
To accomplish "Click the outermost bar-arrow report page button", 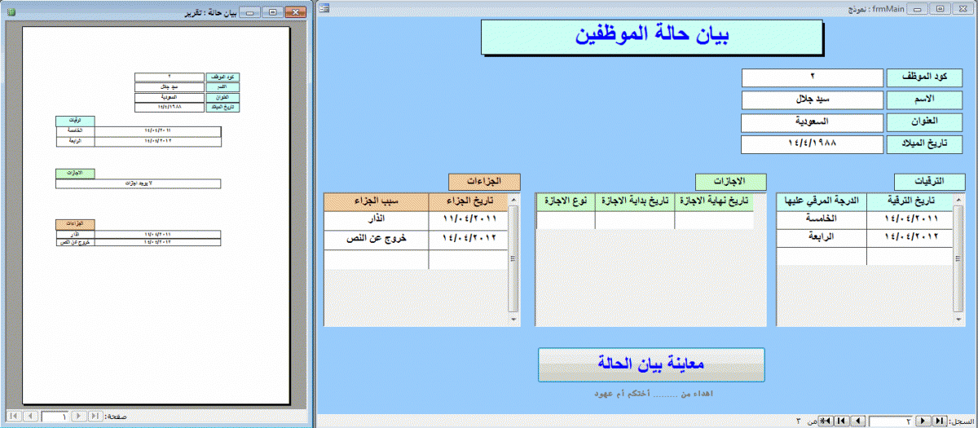I will tap(14, 416).
